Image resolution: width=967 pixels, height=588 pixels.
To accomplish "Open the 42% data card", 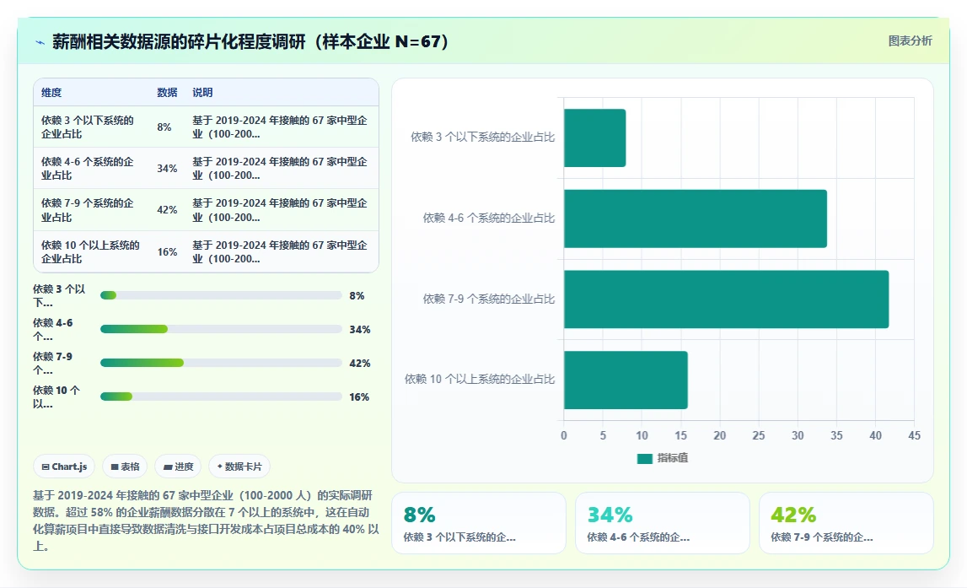I will click(x=846, y=522).
